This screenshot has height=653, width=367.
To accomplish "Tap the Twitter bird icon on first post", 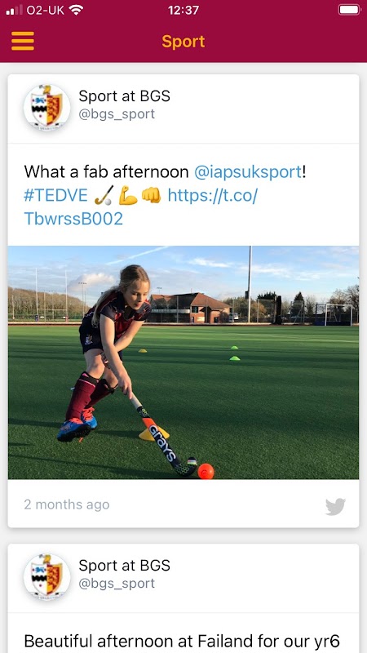I will coord(335,506).
